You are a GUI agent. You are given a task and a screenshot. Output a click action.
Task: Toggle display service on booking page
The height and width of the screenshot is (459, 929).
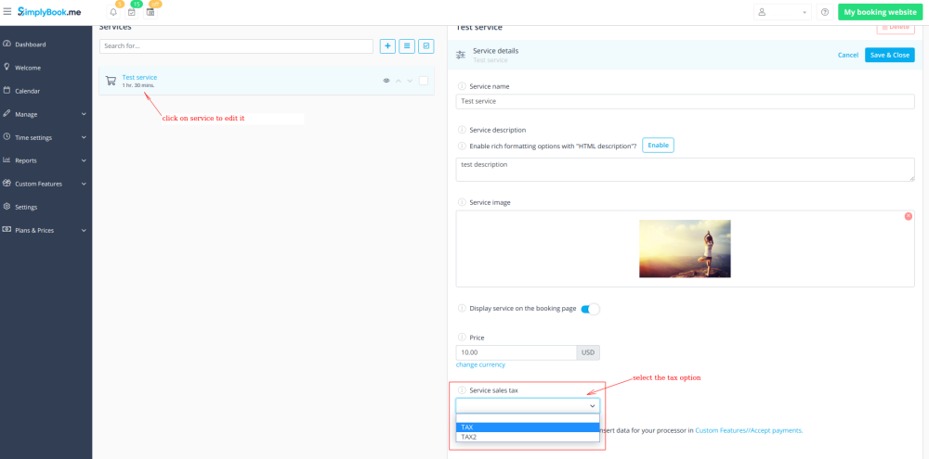pos(590,309)
